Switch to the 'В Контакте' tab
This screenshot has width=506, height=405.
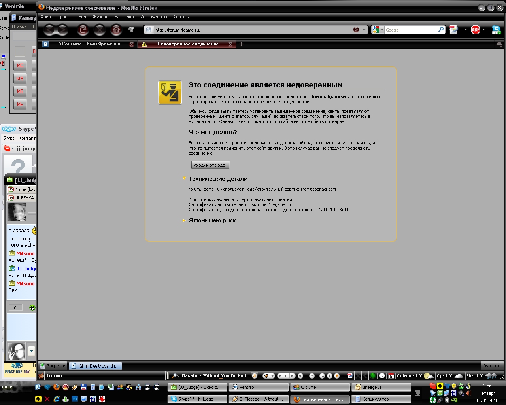click(x=89, y=44)
